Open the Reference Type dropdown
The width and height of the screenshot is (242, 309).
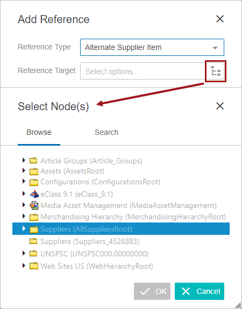152,47
